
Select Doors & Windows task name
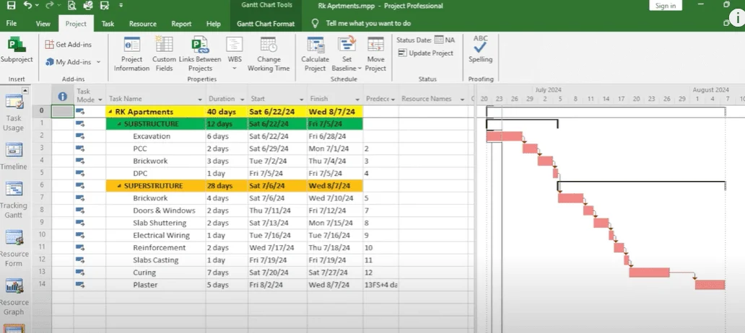point(156,210)
